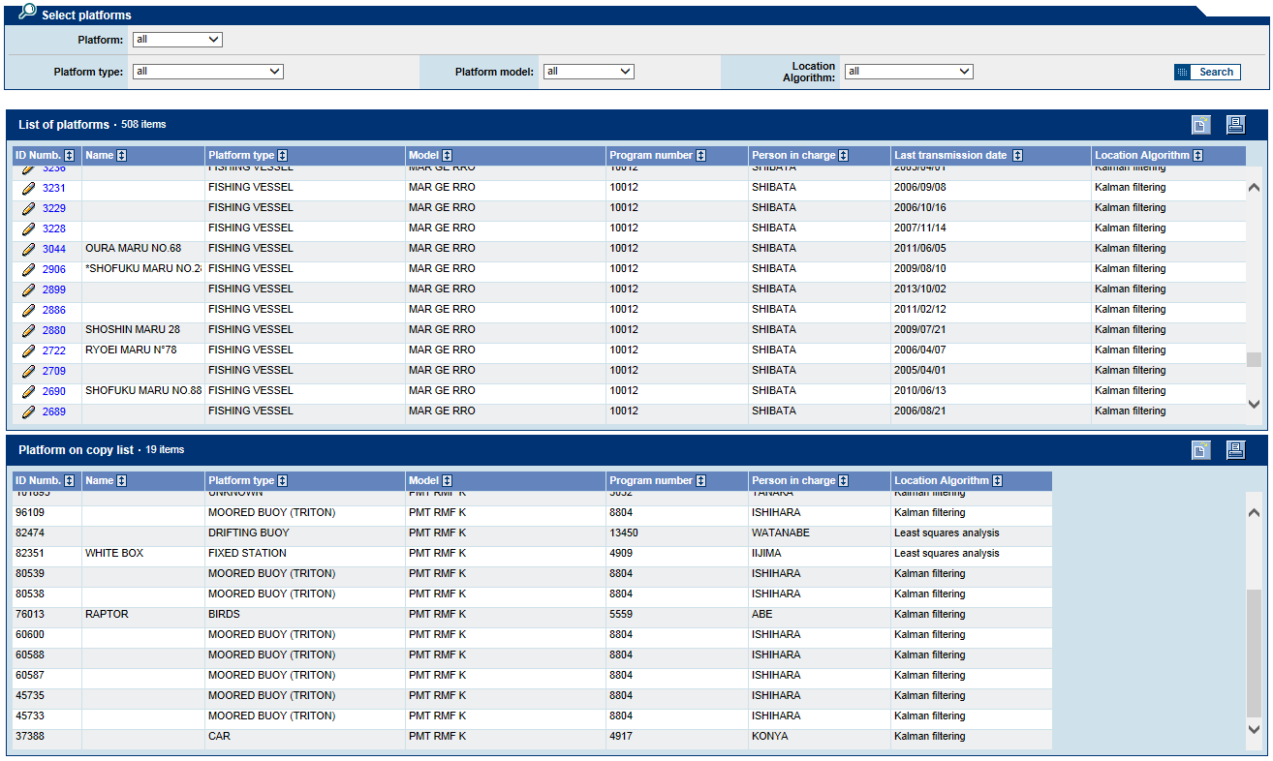Click the print icon in List of platforms
1273x761 pixels.
(1235, 125)
